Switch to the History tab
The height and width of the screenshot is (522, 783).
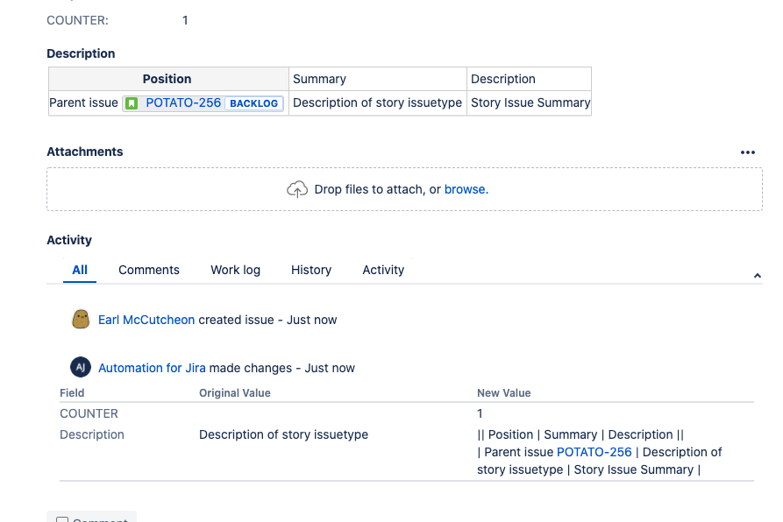[311, 270]
